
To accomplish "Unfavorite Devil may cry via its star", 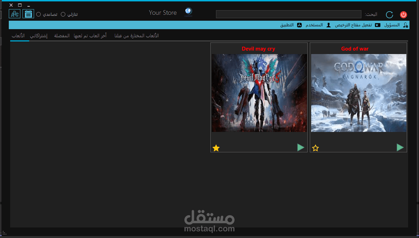I will tap(216, 148).
